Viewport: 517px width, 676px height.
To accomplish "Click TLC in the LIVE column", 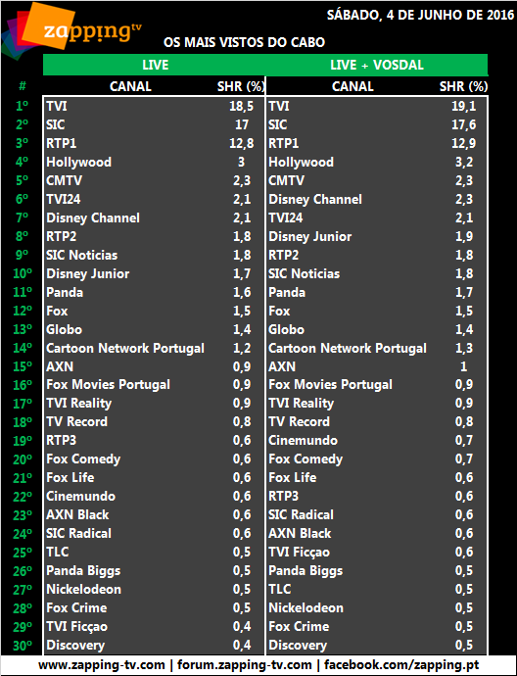I will coord(58,552).
